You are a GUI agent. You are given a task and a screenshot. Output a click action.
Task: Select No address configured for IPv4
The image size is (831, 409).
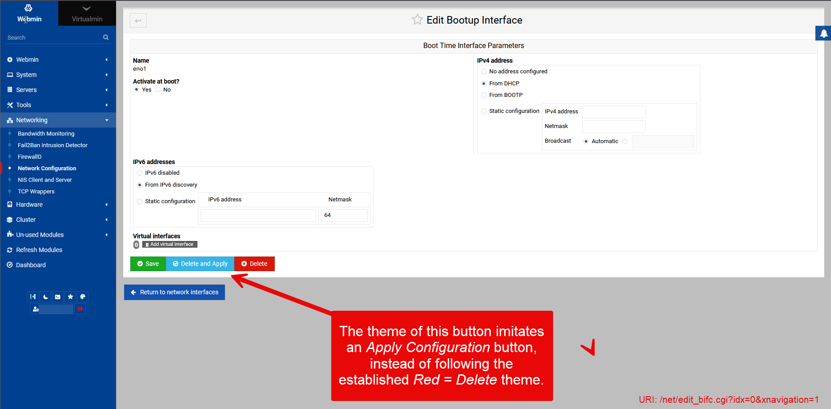point(484,72)
